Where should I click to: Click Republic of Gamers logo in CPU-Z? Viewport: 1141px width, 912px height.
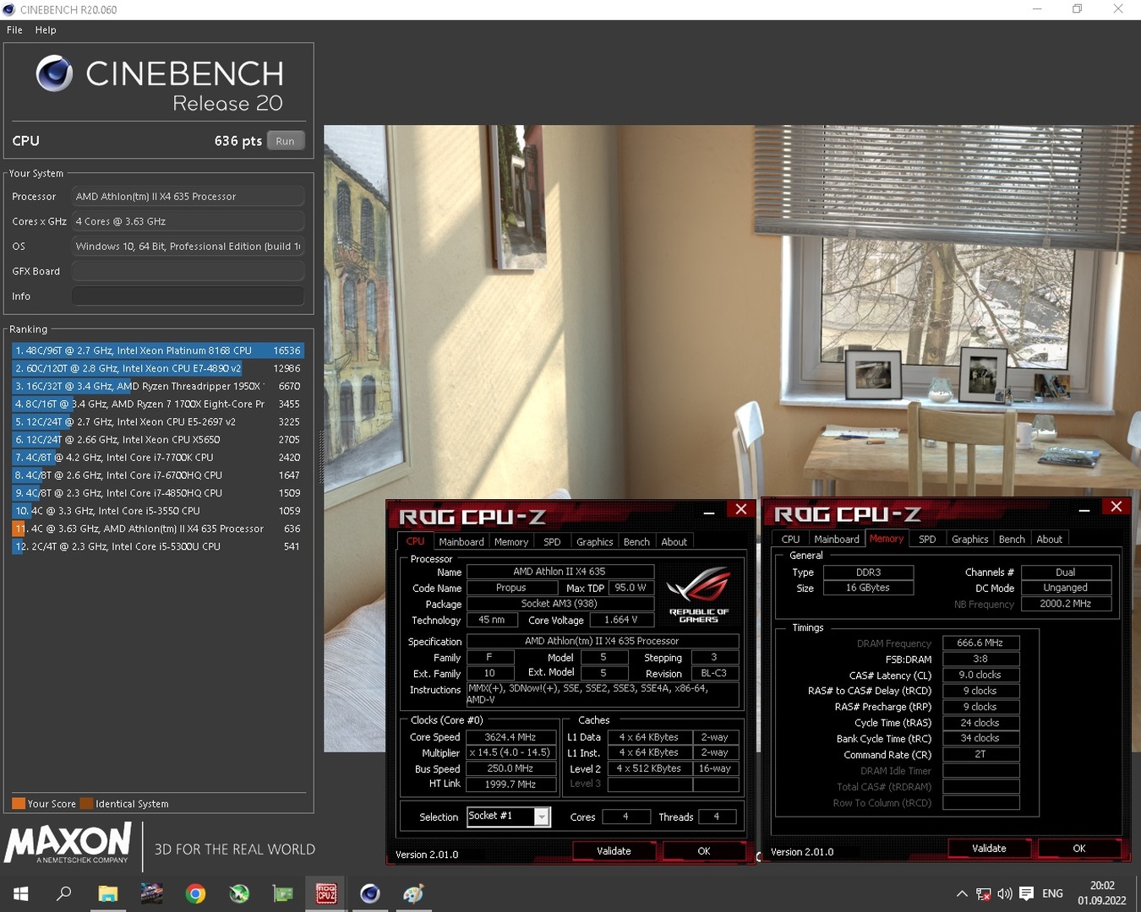[x=698, y=595]
